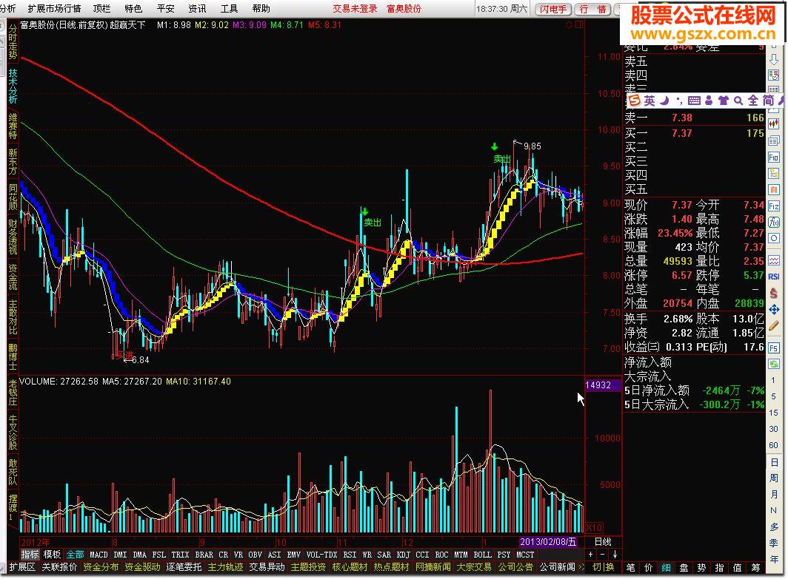788x579 pixels.
Task: Click the Sogou person icon
Action: (709, 101)
